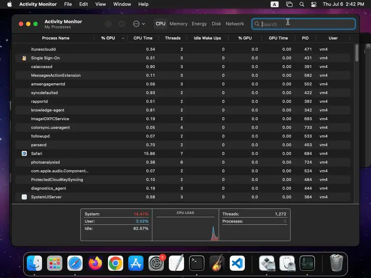Sort by PID column header
This screenshot has width=371, height=278.
pyautogui.click(x=305, y=38)
